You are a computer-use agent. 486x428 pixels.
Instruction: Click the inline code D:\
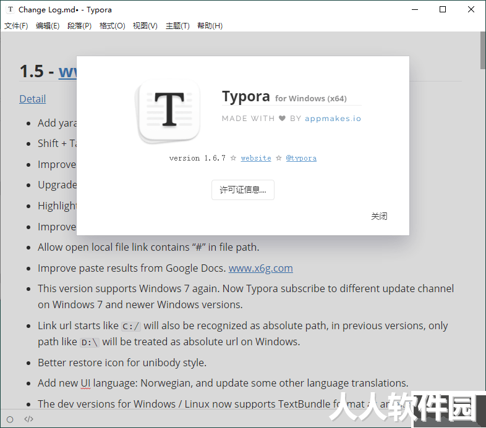click(x=90, y=342)
